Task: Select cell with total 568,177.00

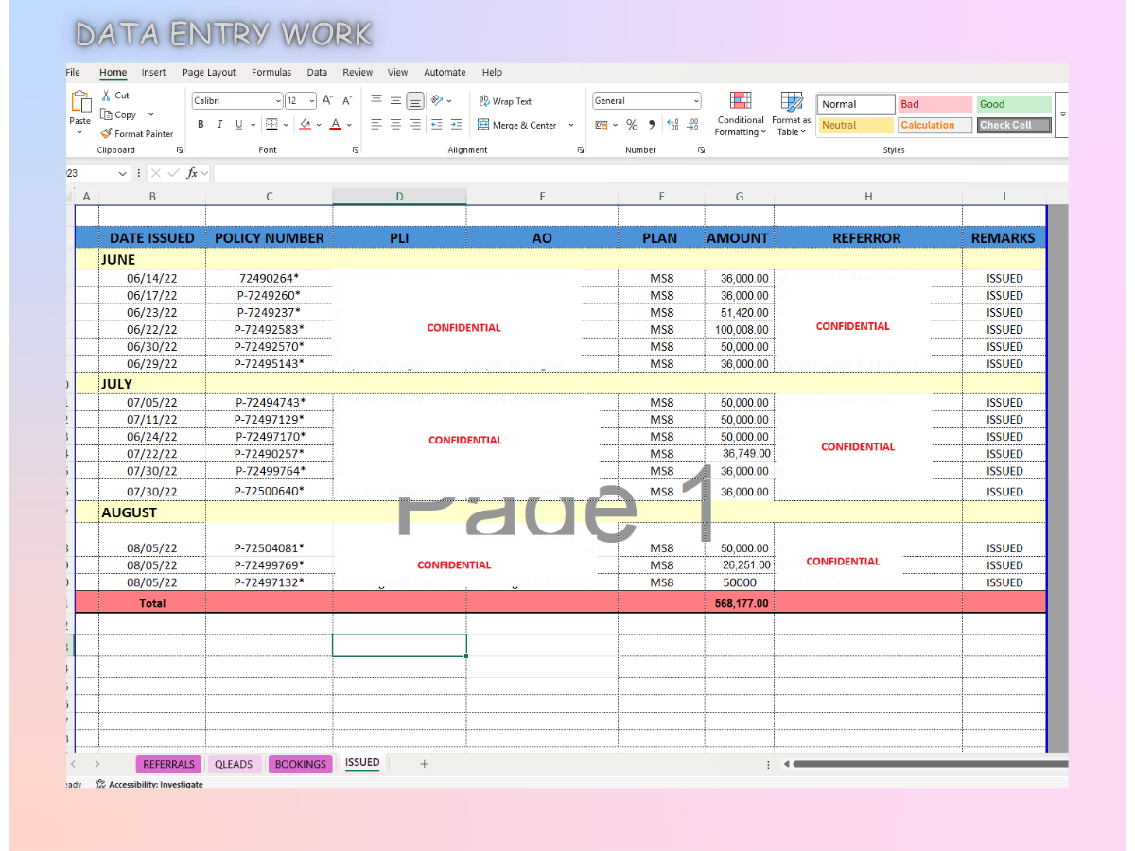Action: (x=740, y=602)
